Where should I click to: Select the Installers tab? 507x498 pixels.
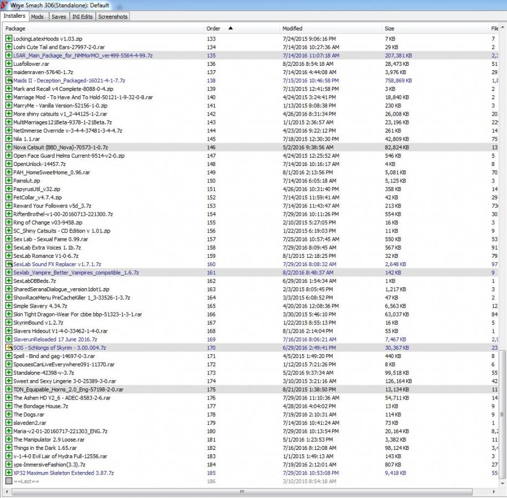[x=14, y=16]
